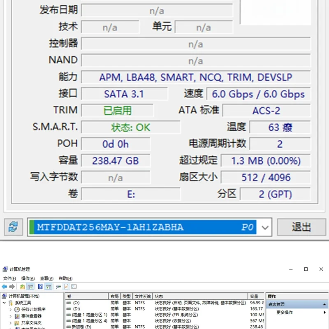Open 任务计划程序 via its clock icon
The height and width of the screenshot is (329, 329).
(16, 309)
